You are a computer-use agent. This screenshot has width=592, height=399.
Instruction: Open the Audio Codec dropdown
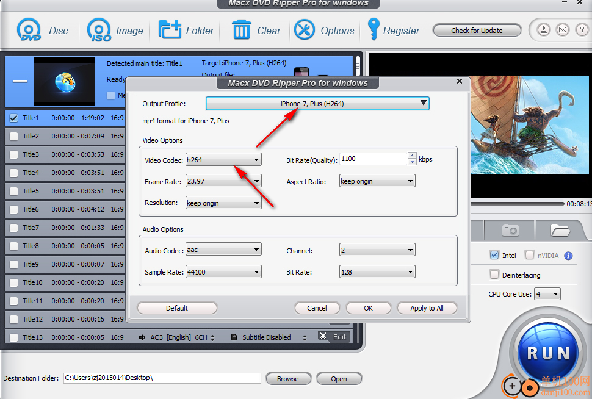[223, 250]
